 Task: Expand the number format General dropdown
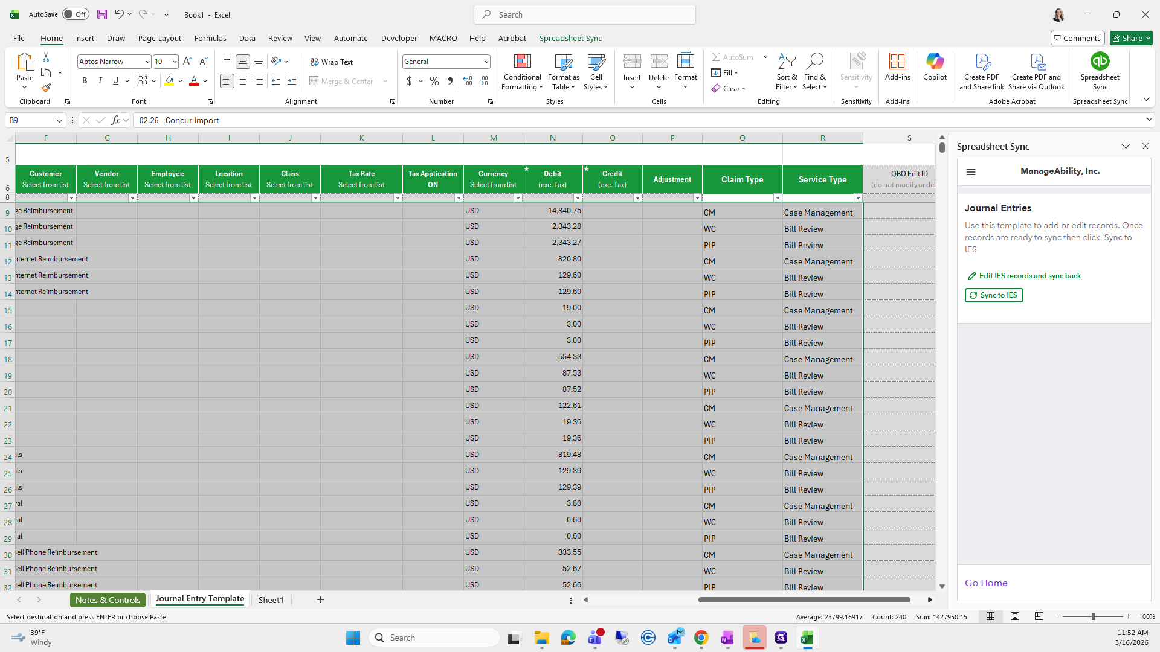click(486, 62)
